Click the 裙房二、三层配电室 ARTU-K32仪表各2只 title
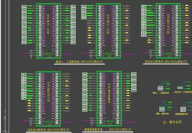The width and height of the screenshot is (192, 133). (79, 61)
